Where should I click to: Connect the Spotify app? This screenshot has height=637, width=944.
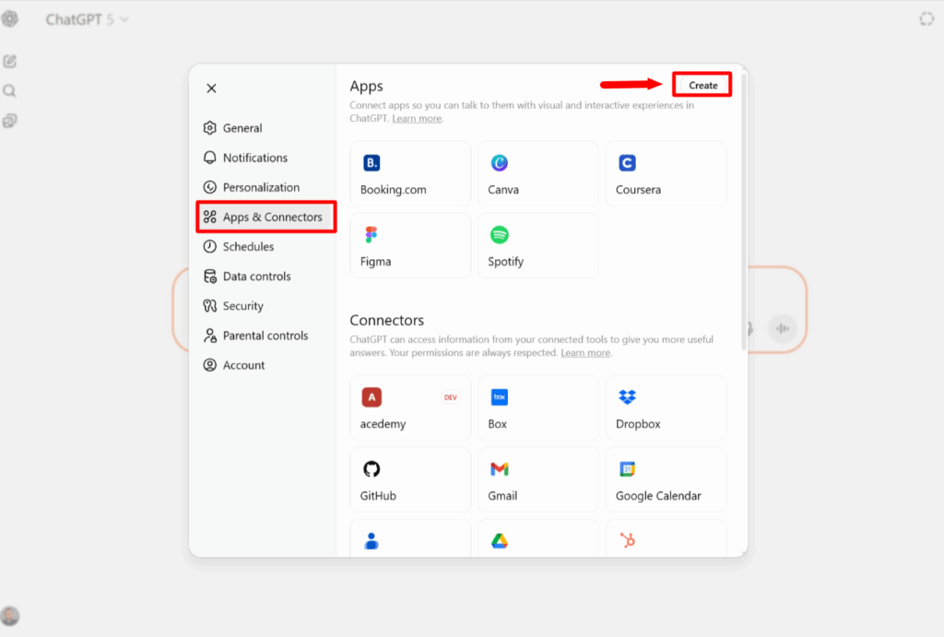(x=537, y=245)
